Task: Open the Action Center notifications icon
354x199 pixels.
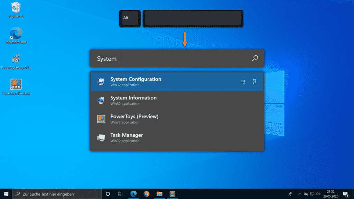Action: 346,194
